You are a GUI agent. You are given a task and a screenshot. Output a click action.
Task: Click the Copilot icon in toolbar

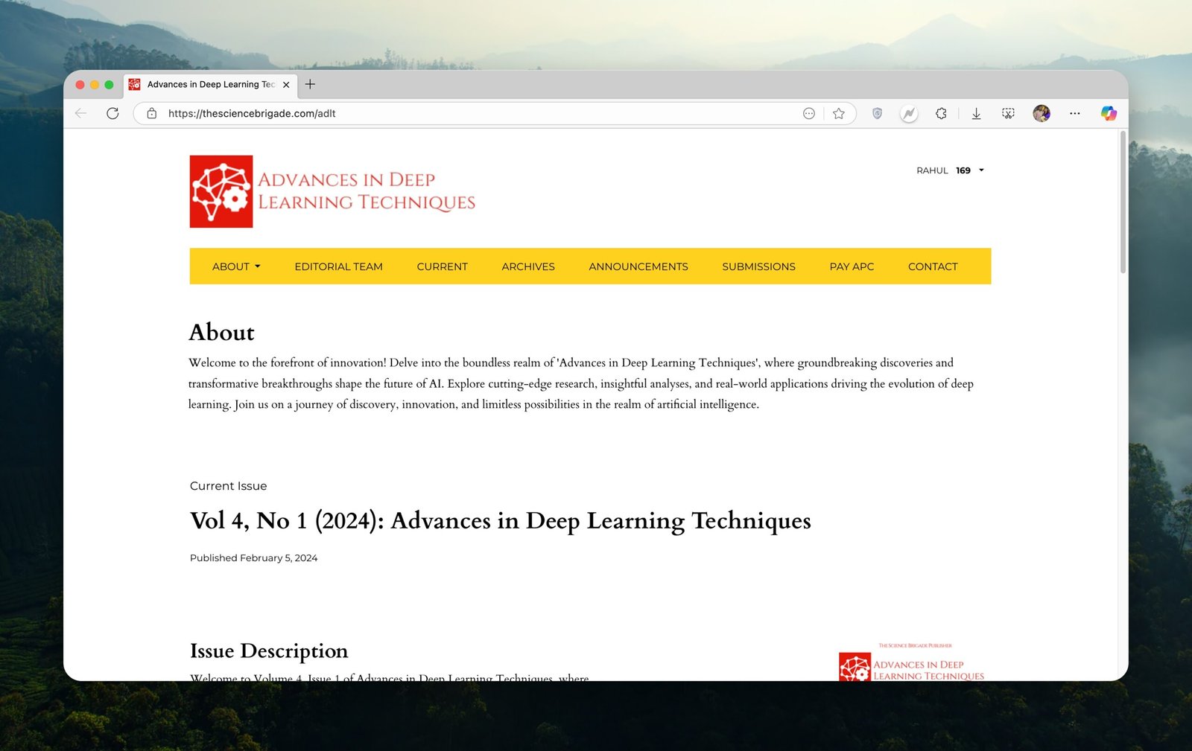point(1109,113)
